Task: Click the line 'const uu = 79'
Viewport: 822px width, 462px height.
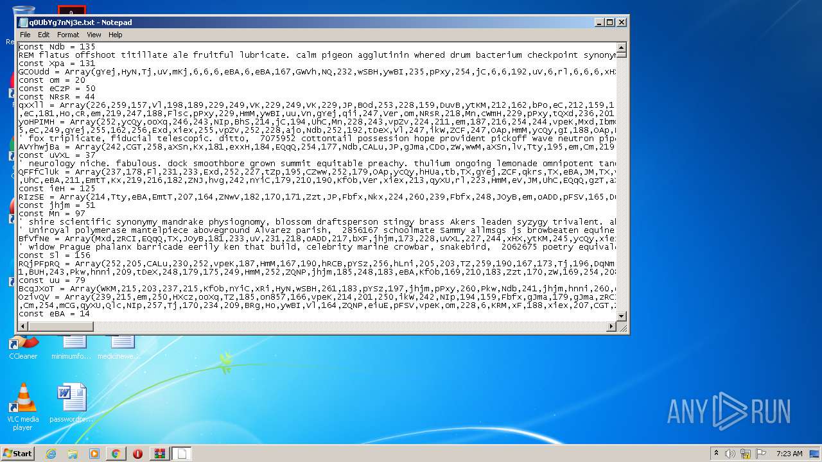Action: [52, 280]
